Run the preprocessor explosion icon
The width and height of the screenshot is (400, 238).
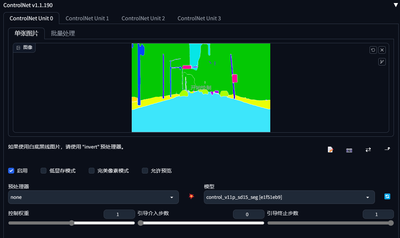(x=191, y=196)
